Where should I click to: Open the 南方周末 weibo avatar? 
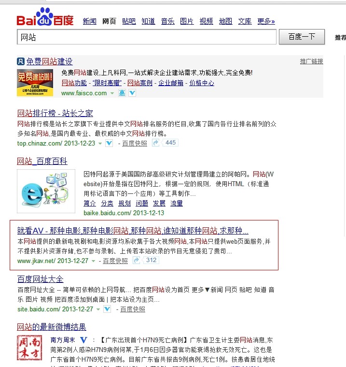tap(29, 348)
